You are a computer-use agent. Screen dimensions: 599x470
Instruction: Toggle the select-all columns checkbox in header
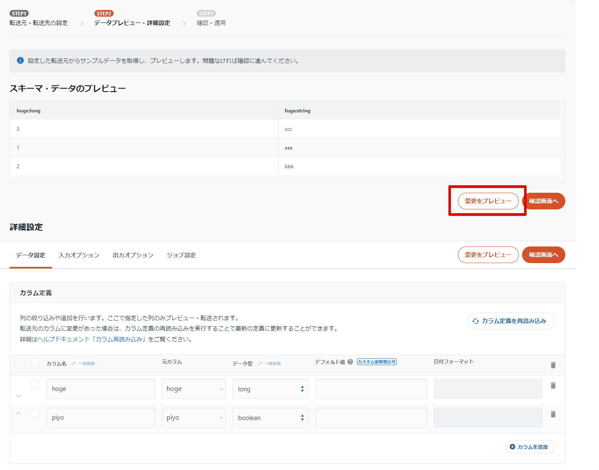pos(35,363)
